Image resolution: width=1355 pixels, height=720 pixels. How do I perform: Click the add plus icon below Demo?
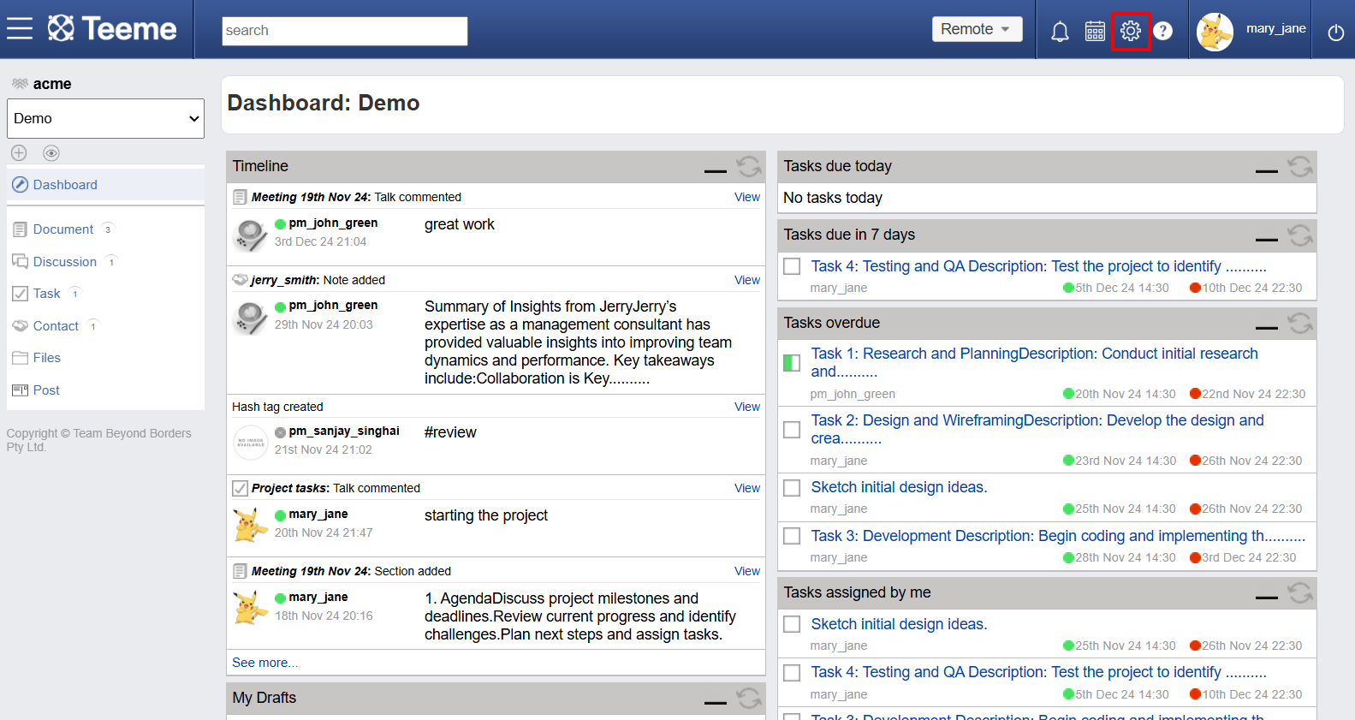pos(19,152)
